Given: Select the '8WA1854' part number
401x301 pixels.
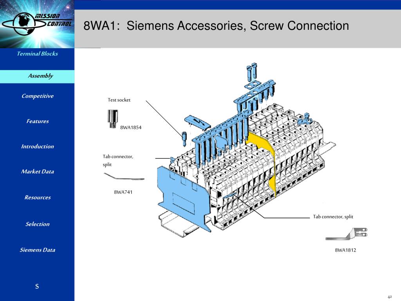Looking at the screenshot, I should click(131, 127).
